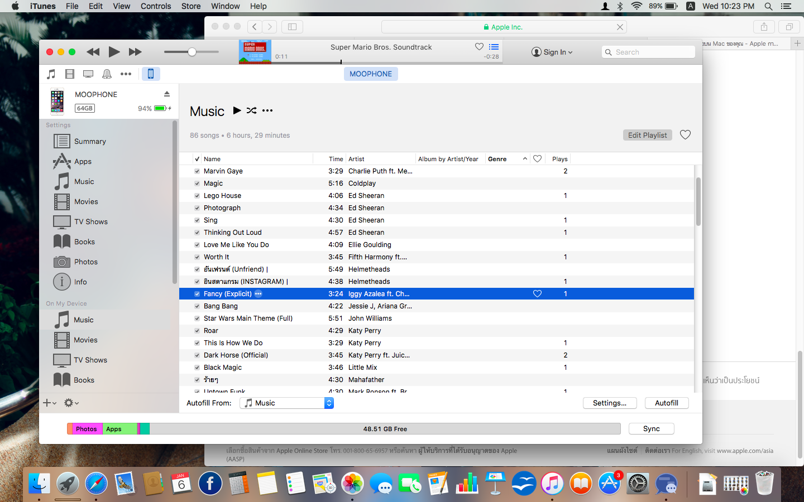Select Books under On My Device
Viewport: 804px width, 502px height.
[x=84, y=380]
